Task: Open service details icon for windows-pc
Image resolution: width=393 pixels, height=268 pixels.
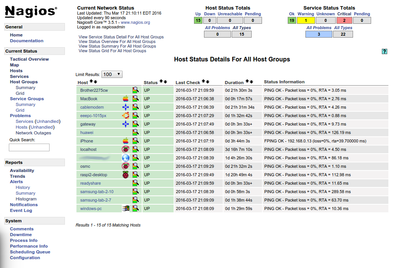Action: tap(135, 208)
